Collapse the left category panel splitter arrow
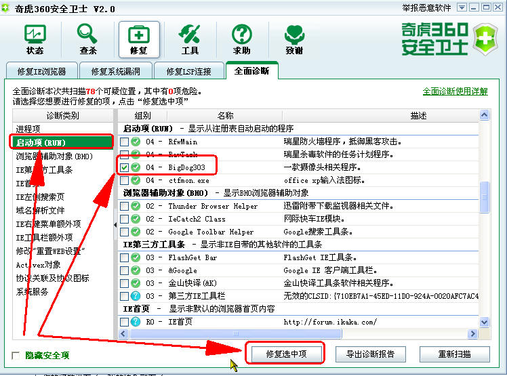 115,225
